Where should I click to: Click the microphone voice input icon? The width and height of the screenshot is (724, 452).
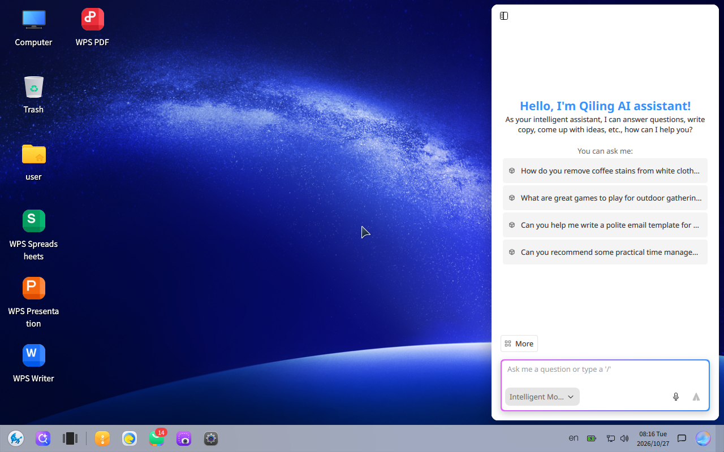(675, 397)
